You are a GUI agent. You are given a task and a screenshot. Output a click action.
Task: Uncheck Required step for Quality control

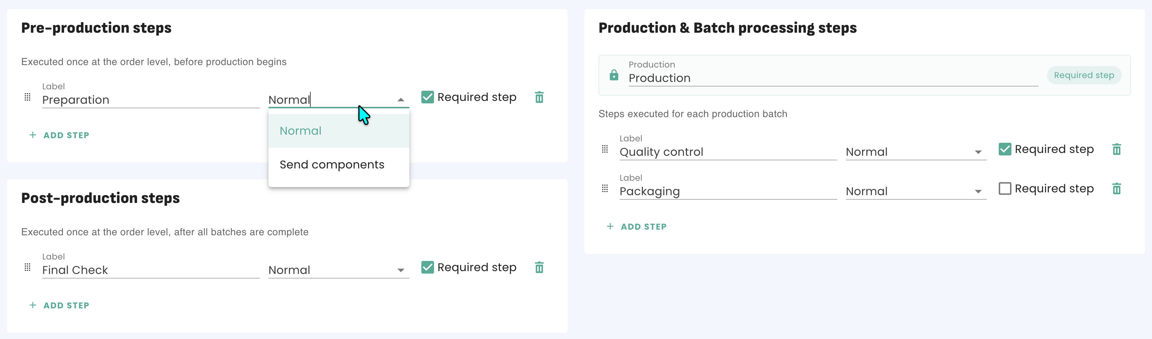click(1004, 149)
